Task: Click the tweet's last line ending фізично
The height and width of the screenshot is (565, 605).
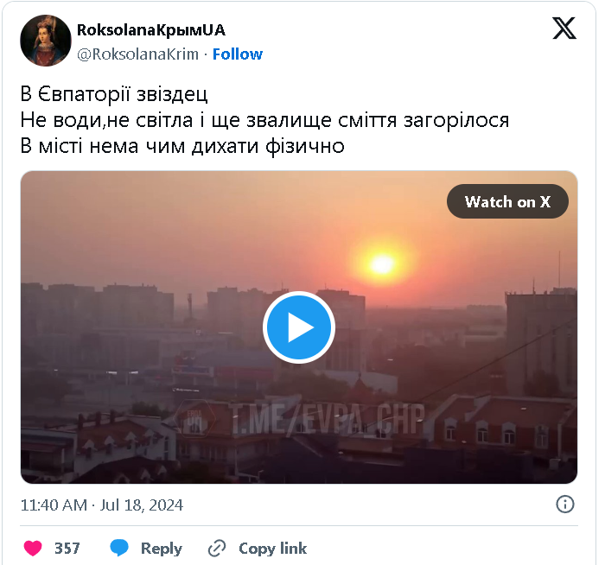Action: point(182,147)
